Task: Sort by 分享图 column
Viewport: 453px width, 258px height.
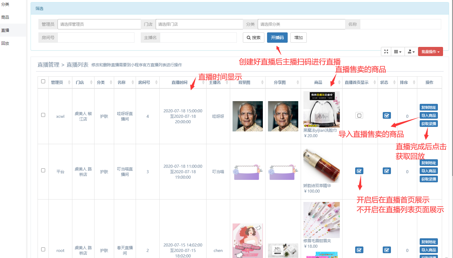Action: pyautogui.click(x=283, y=82)
